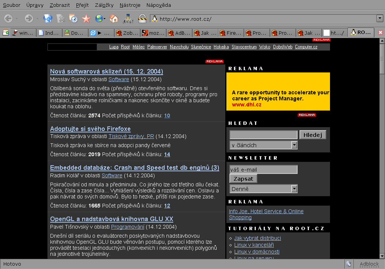
Task: Switch to the "Ind..." tab
Action: point(49,33)
